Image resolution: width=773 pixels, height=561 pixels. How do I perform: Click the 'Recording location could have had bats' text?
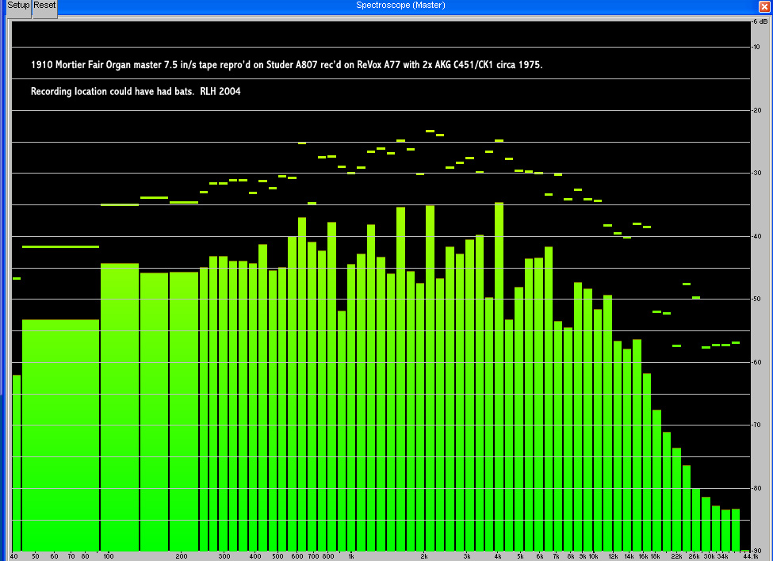136,91
